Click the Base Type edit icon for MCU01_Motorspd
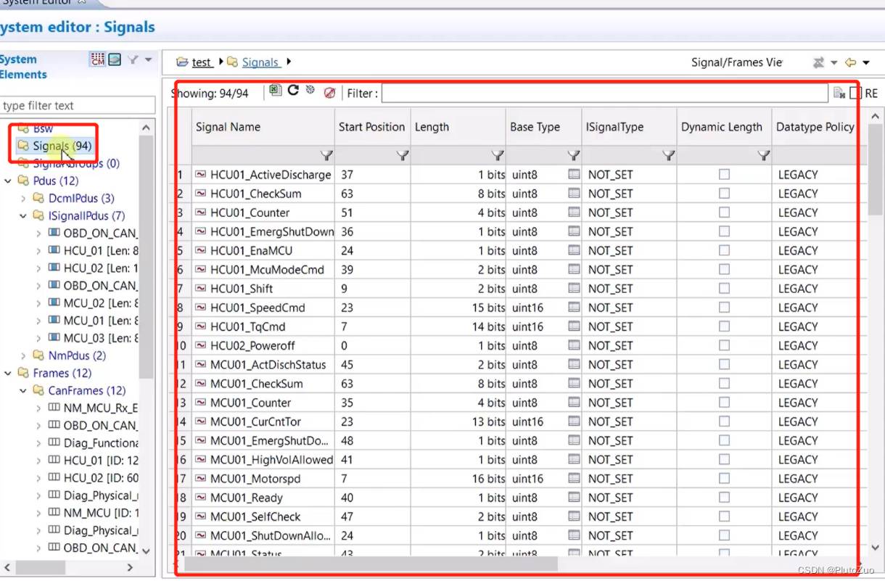The image size is (885, 581). pos(574,479)
